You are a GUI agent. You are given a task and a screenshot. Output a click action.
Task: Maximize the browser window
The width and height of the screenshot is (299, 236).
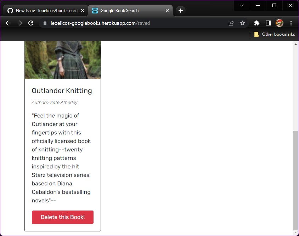(x=274, y=5)
